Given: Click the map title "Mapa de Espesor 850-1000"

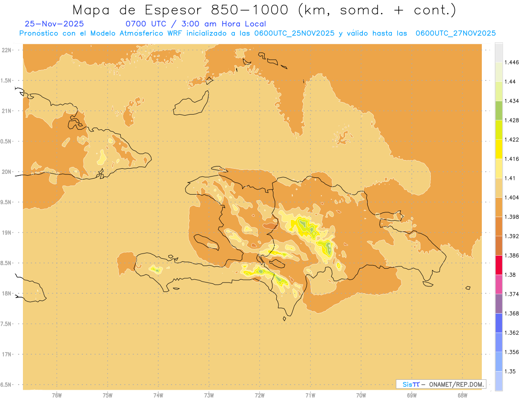Looking at the screenshot, I should (180, 10).
